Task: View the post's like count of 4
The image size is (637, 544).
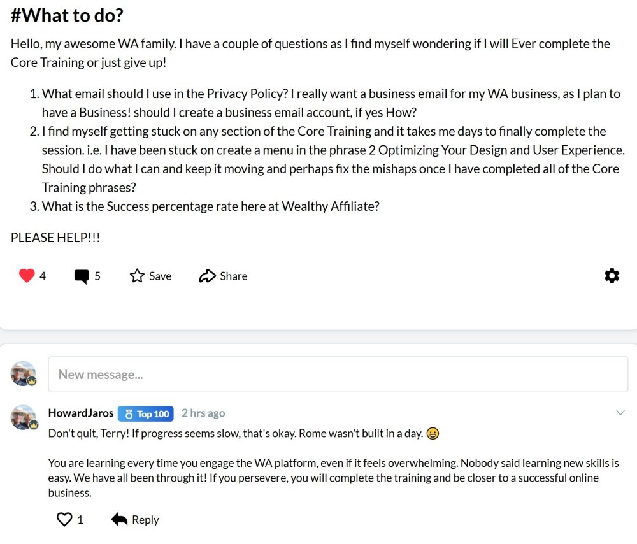Action: (x=43, y=276)
